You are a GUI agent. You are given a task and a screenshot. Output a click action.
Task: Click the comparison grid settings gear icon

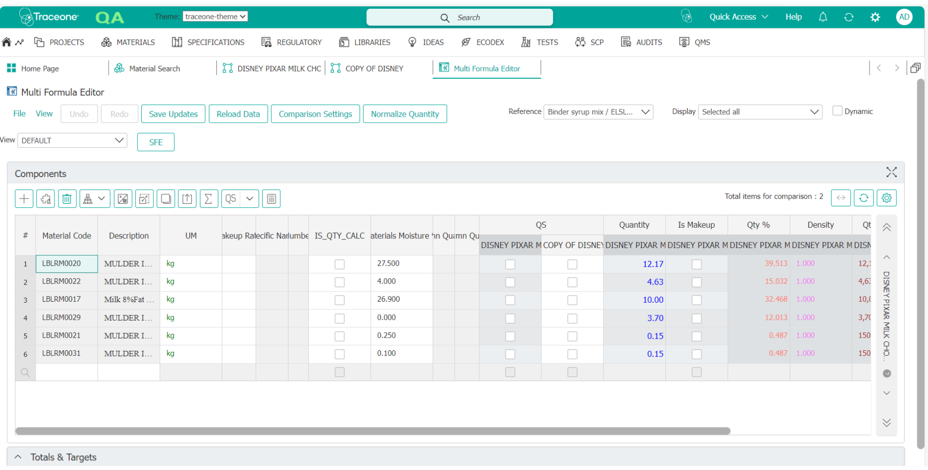pyautogui.click(x=887, y=198)
